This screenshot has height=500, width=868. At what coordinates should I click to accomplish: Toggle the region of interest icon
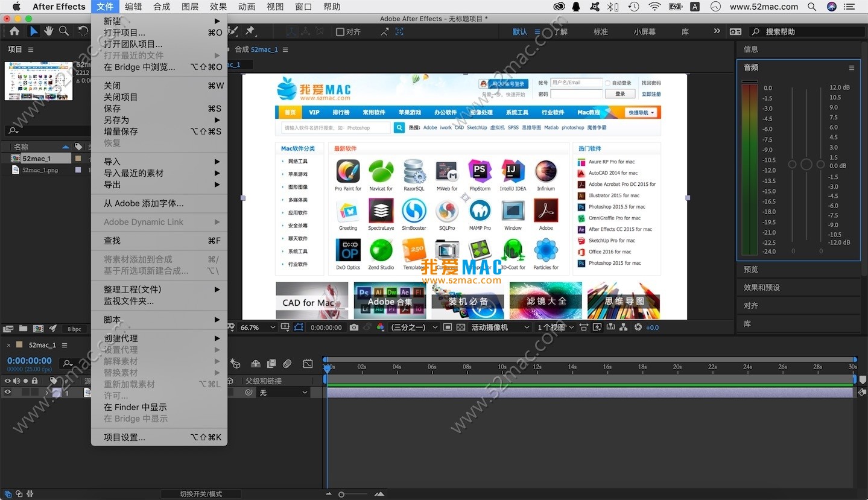[x=447, y=328]
